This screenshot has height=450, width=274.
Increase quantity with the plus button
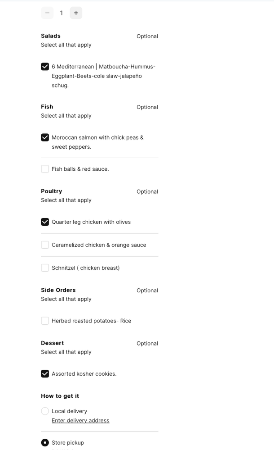point(76,13)
